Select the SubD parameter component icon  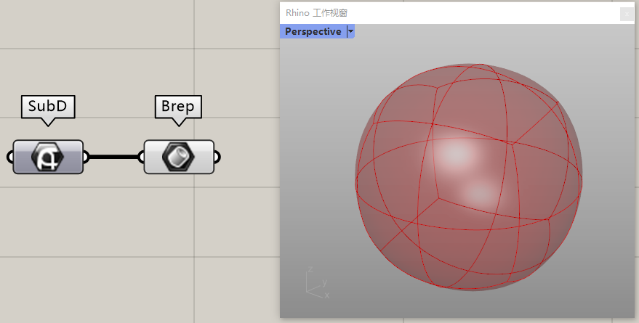pyautogui.click(x=48, y=157)
